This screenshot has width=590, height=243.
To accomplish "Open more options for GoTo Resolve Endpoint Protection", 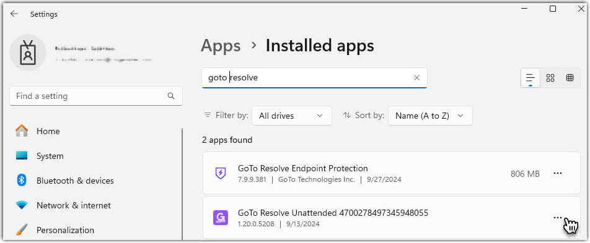I will click(x=558, y=173).
